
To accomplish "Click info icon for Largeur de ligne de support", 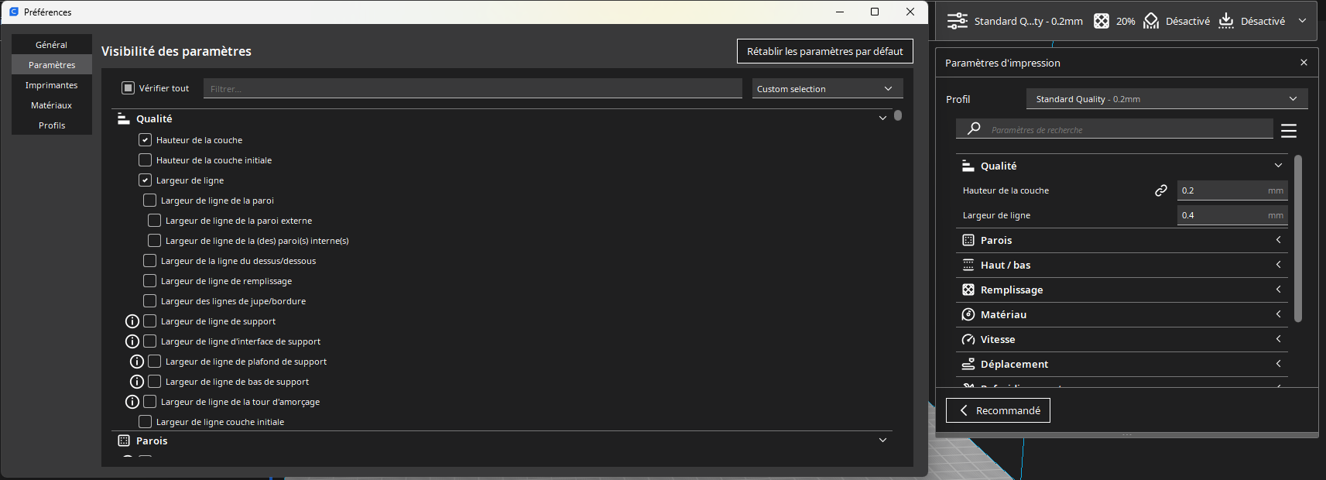I will coord(132,321).
